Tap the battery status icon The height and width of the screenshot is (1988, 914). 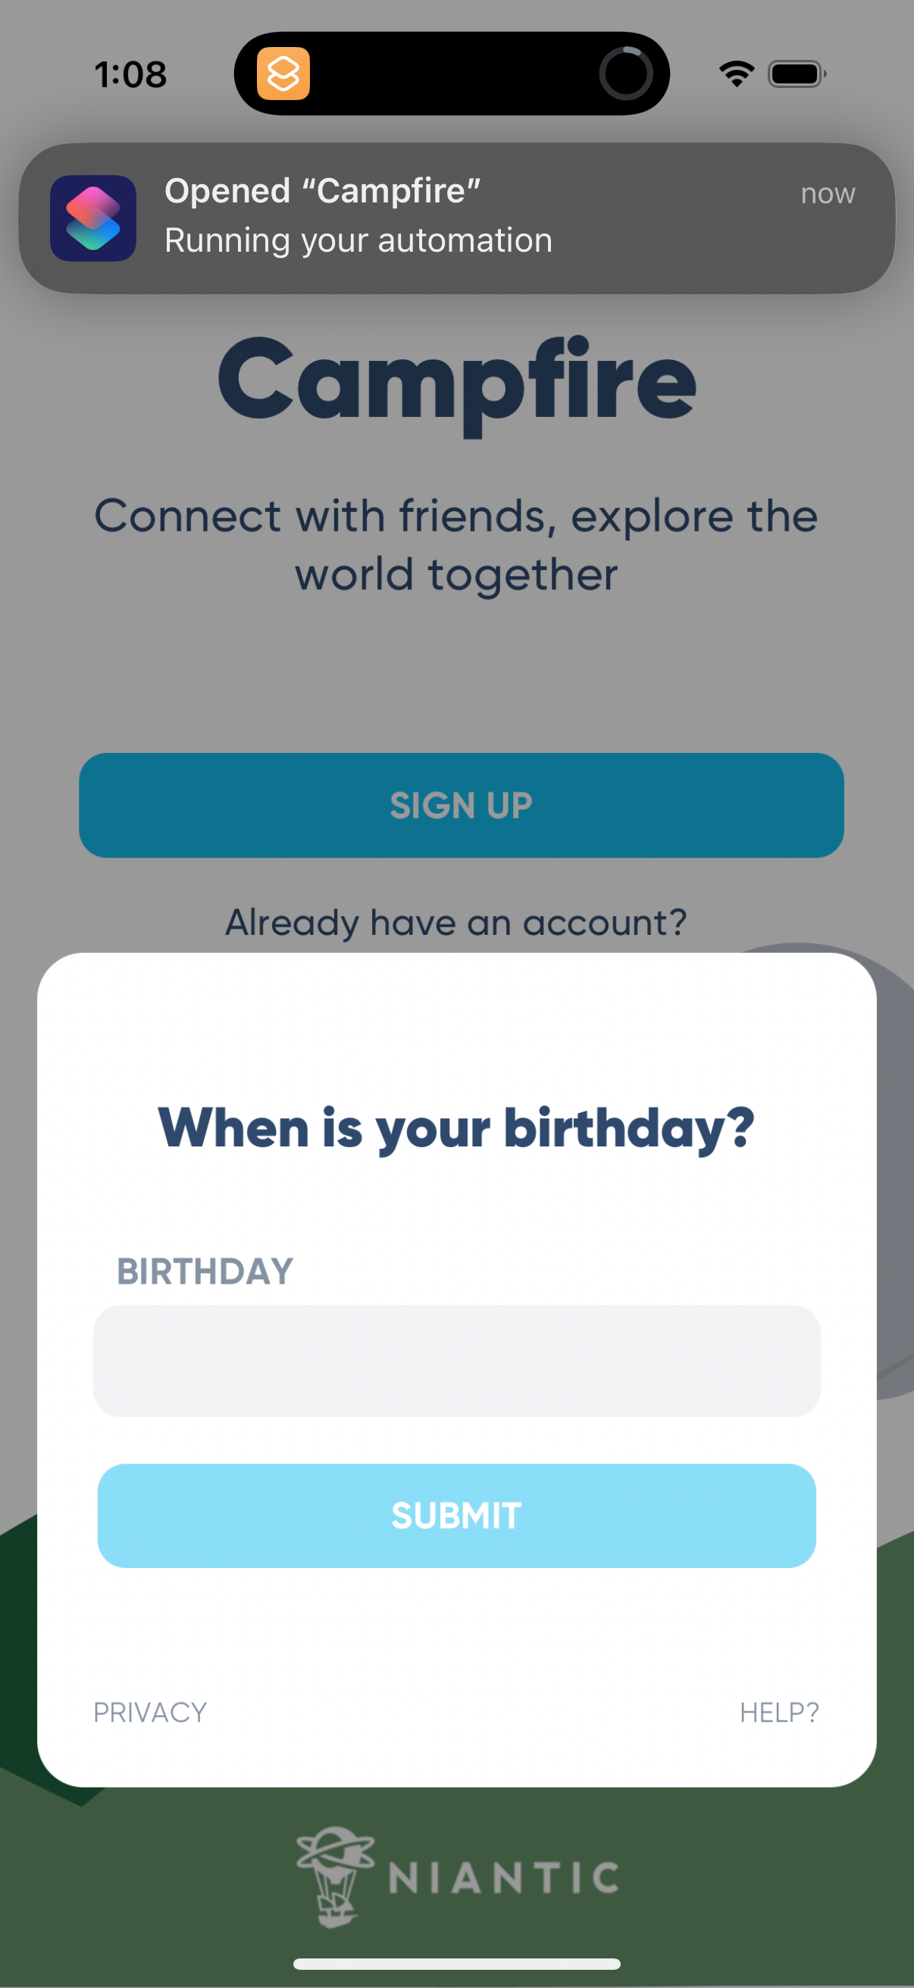[x=797, y=74]
